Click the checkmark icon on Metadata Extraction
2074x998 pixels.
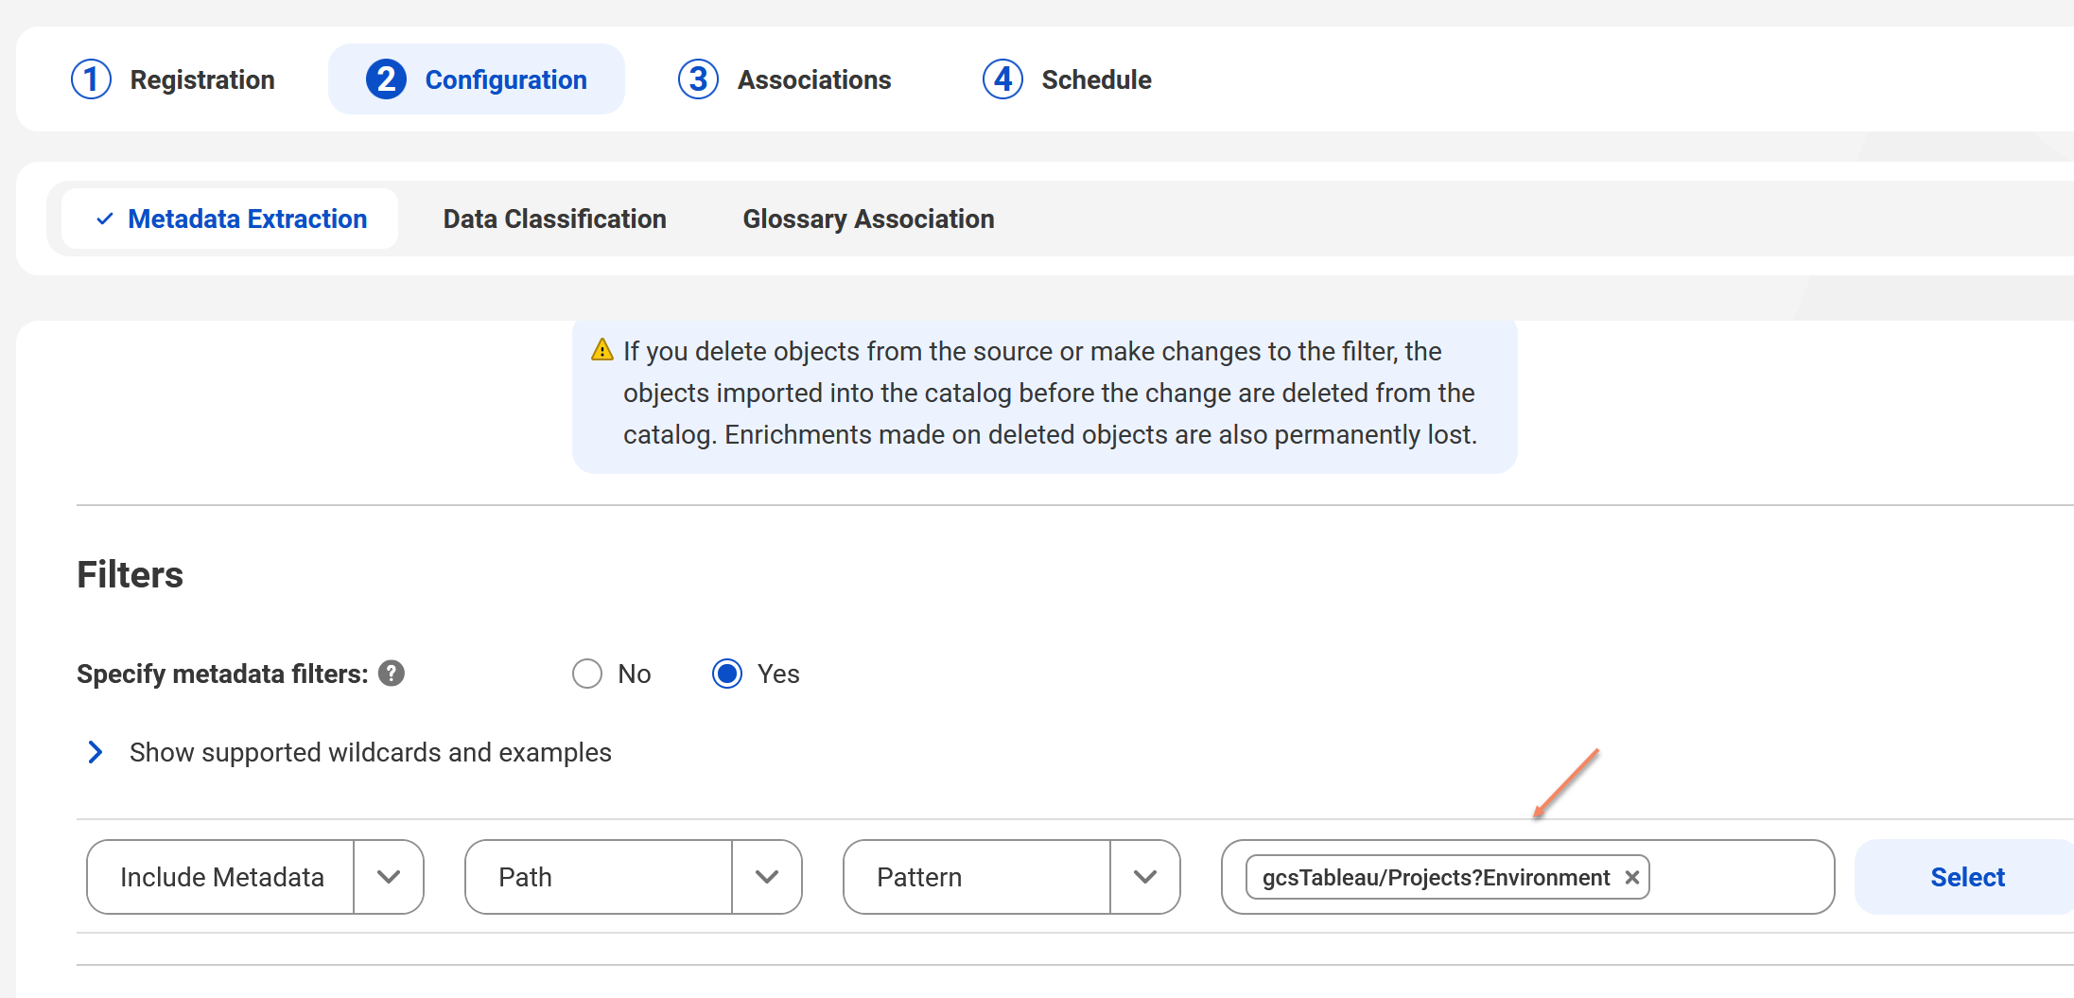click(105, 219)
